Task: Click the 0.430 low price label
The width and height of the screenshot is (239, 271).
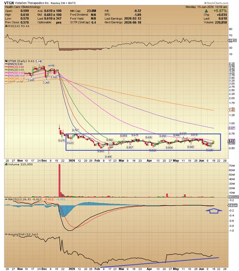Action: [x=108, y=157]
